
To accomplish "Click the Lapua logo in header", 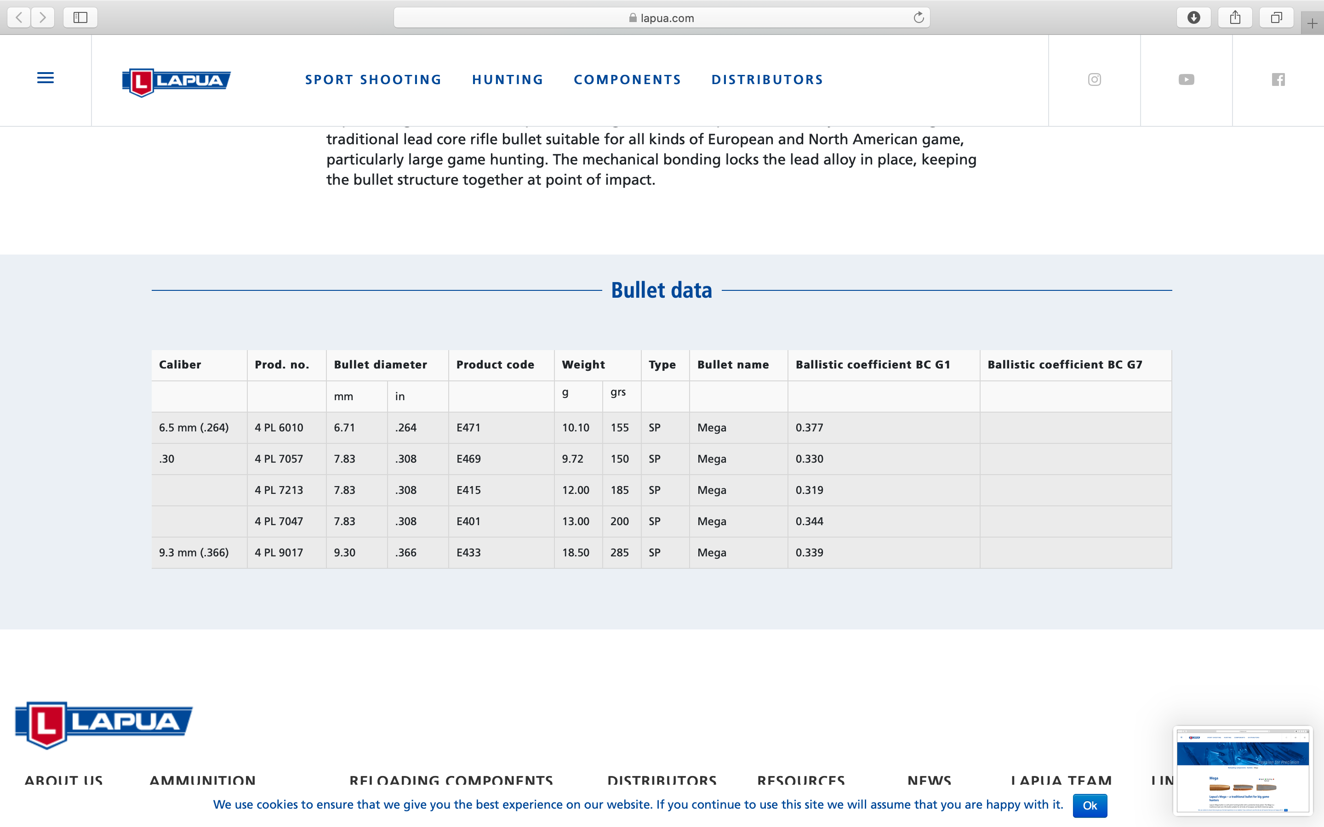I will click(176, 82).
